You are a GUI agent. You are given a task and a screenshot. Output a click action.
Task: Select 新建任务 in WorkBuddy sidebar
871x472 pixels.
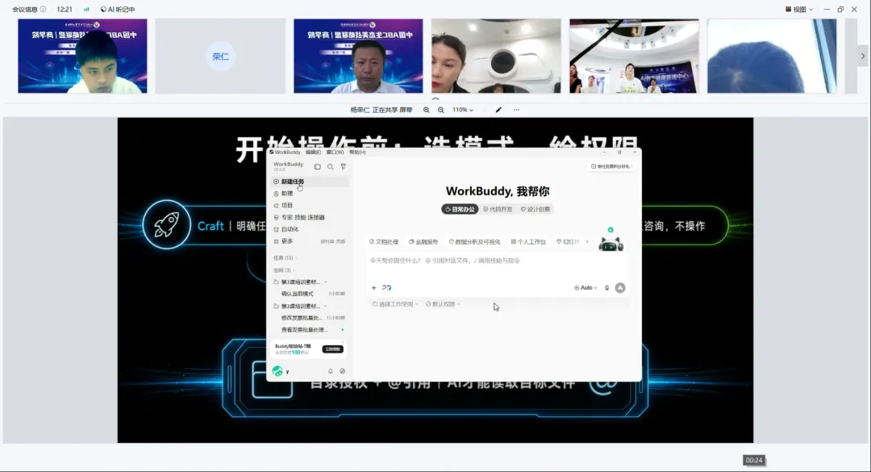[310, 182]
